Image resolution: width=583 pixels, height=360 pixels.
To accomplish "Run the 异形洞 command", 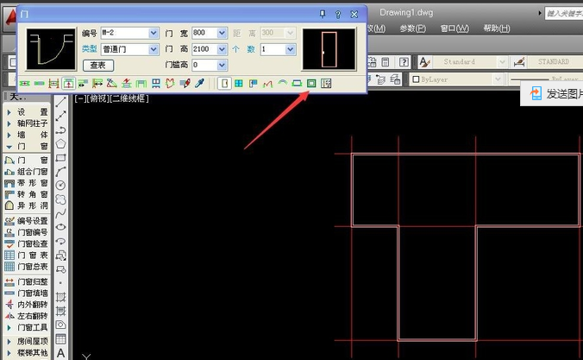I will coord(27,205).
